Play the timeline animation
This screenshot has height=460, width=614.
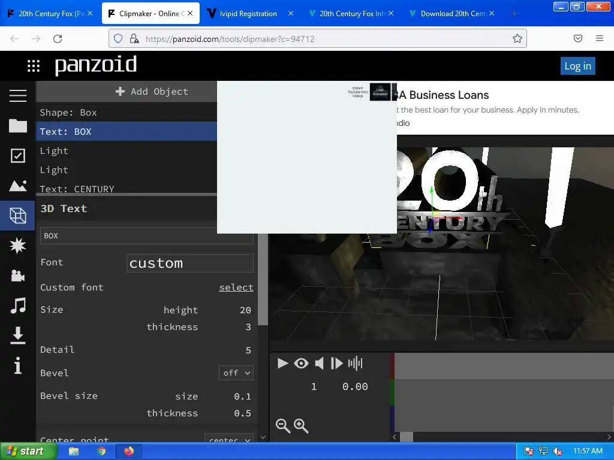point(282,364)
